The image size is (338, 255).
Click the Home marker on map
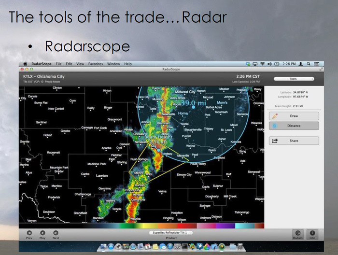click(x=183, y=113)
